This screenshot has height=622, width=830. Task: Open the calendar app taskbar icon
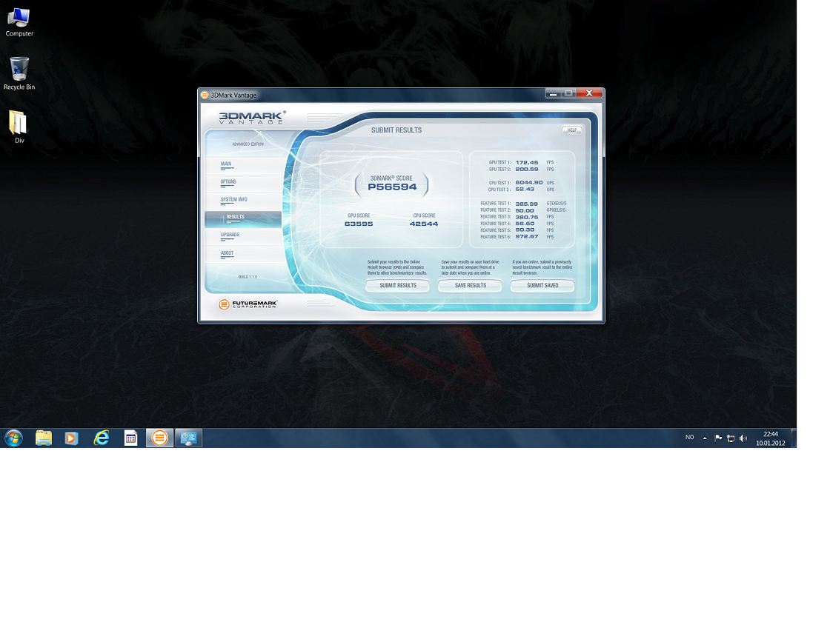pos(130,438)
